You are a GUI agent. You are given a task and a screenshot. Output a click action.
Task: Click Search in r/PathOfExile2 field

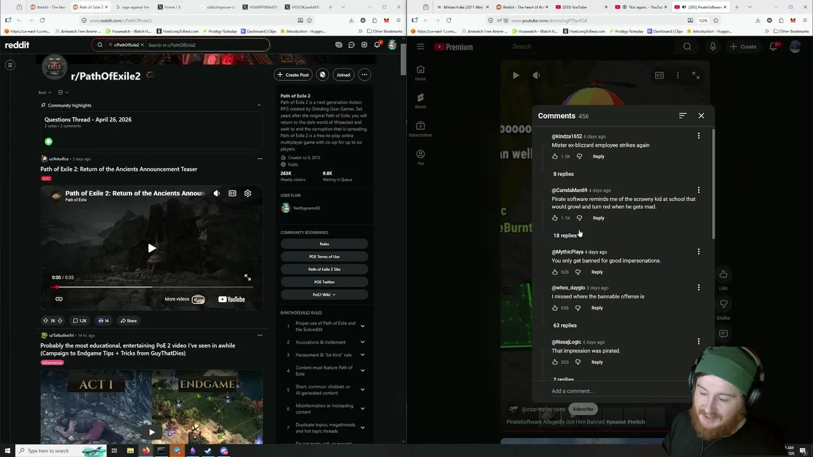coord(206,45)
